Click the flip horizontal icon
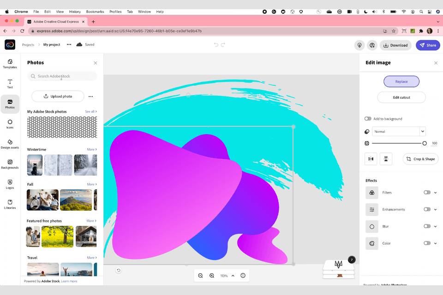The image size is (443, 295). [x=371, y=159]
